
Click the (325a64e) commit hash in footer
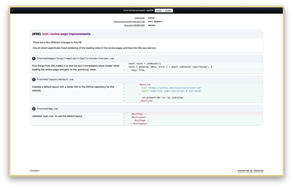pyautogui.click(x=34, y=171)
